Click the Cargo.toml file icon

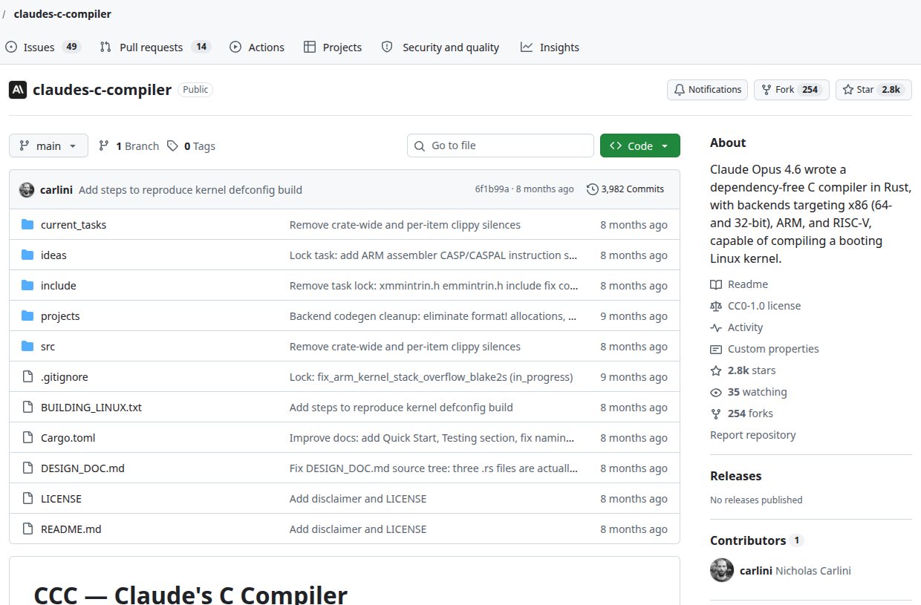[x=27, y=437]
